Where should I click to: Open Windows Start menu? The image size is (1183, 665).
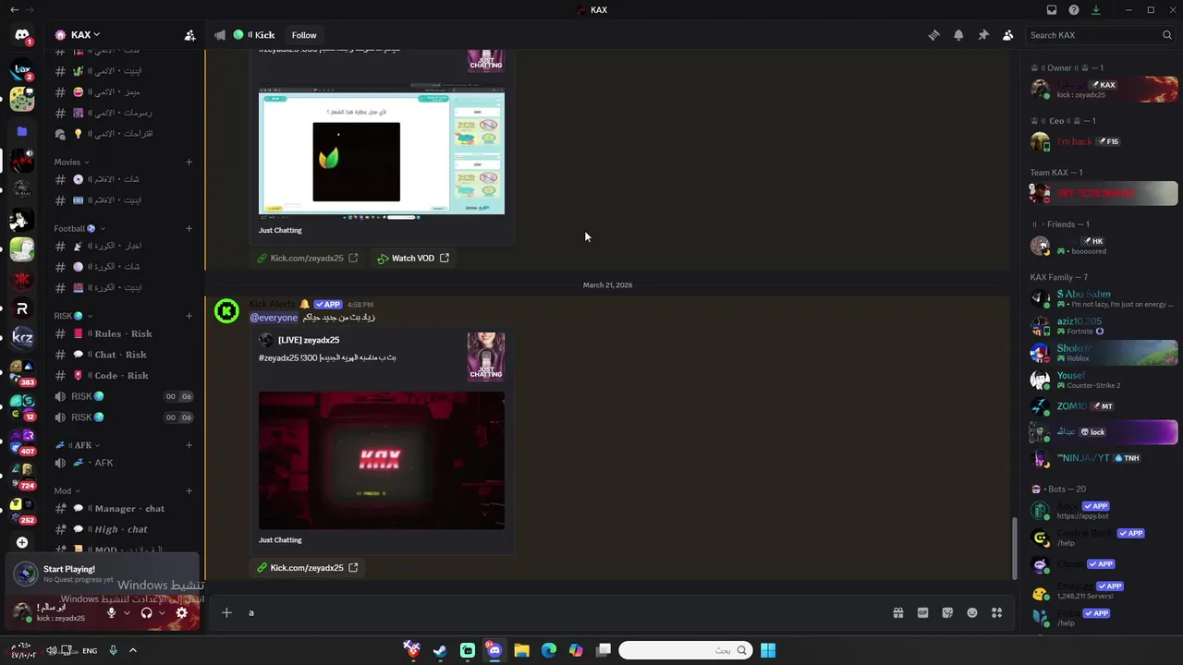768,650
